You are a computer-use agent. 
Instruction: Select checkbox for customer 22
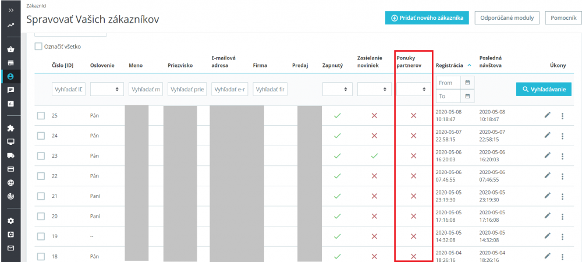41,176
